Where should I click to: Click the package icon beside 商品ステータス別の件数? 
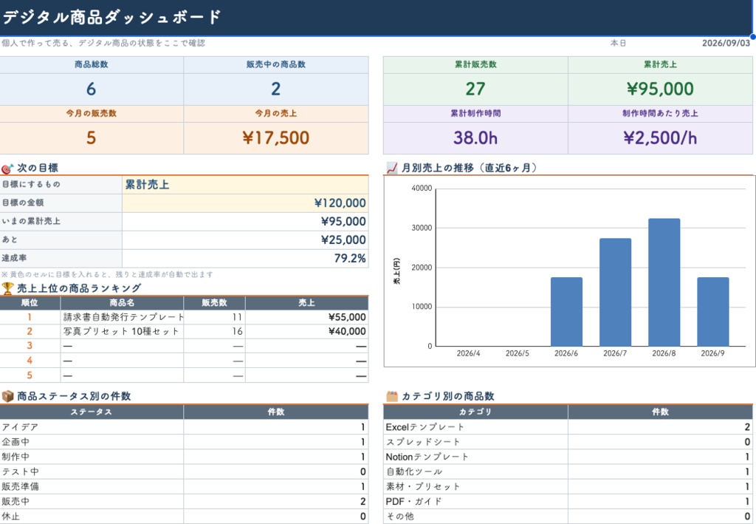click(7, 396)
